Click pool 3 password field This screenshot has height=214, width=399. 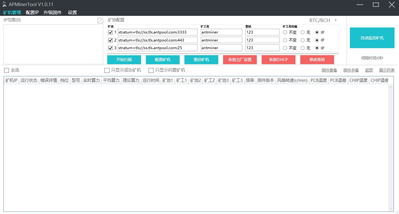coord(263,48)
